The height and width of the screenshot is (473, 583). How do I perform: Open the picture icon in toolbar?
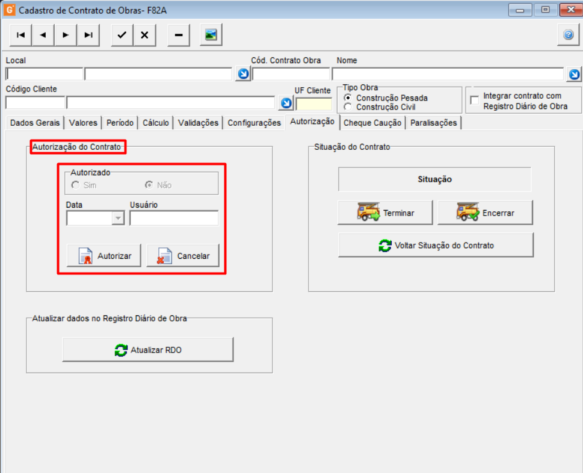coord(211,35)
